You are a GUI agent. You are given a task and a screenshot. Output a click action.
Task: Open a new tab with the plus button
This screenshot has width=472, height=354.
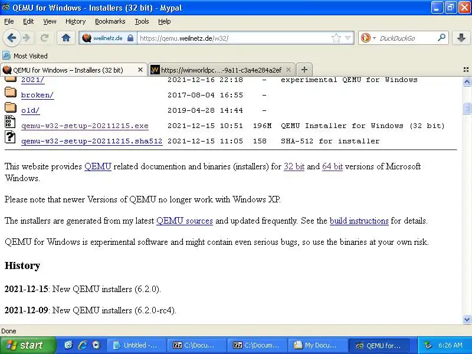304,70
